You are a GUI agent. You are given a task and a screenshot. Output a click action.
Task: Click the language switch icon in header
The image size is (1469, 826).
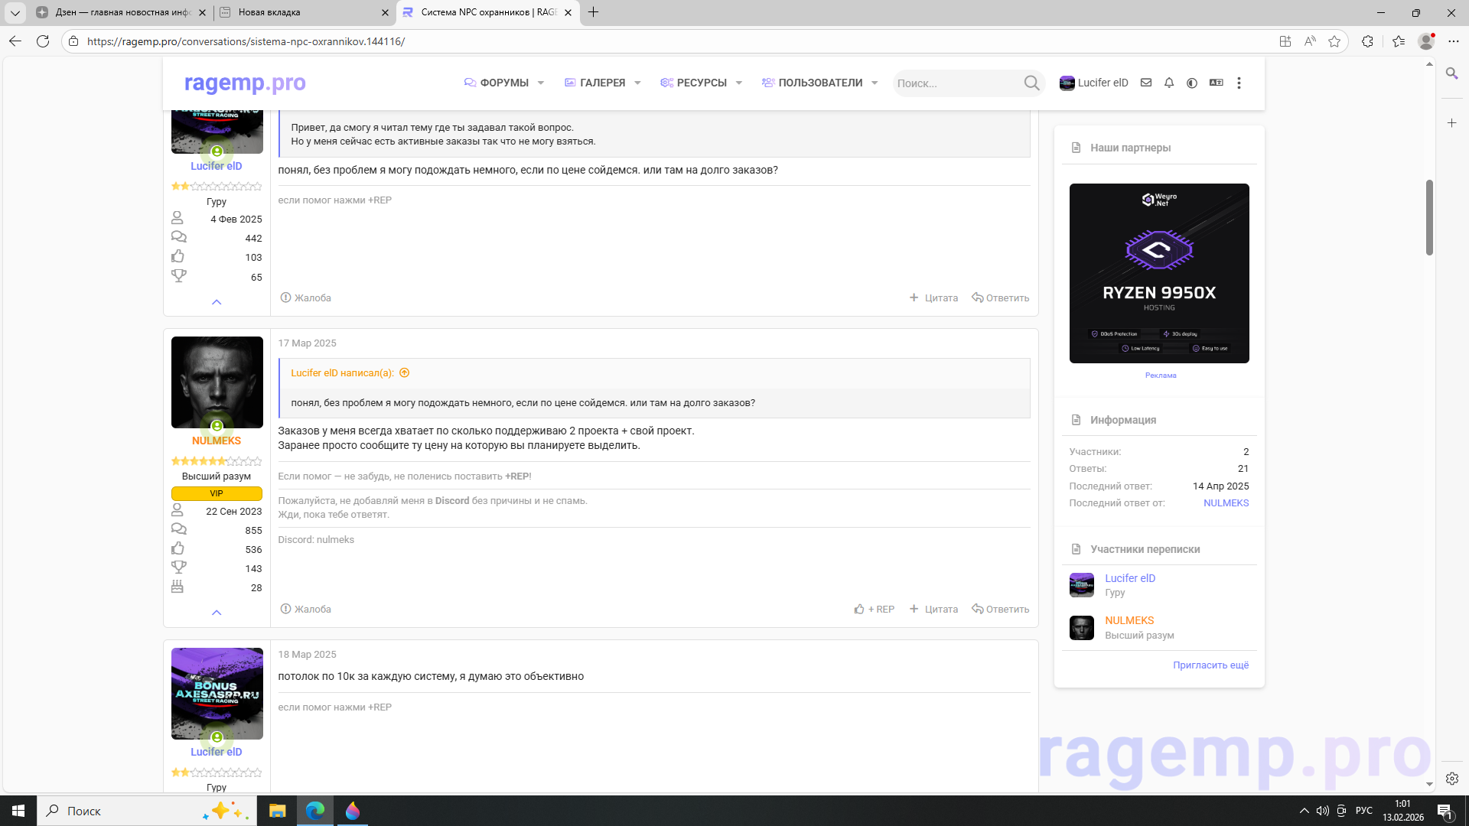1216,83
